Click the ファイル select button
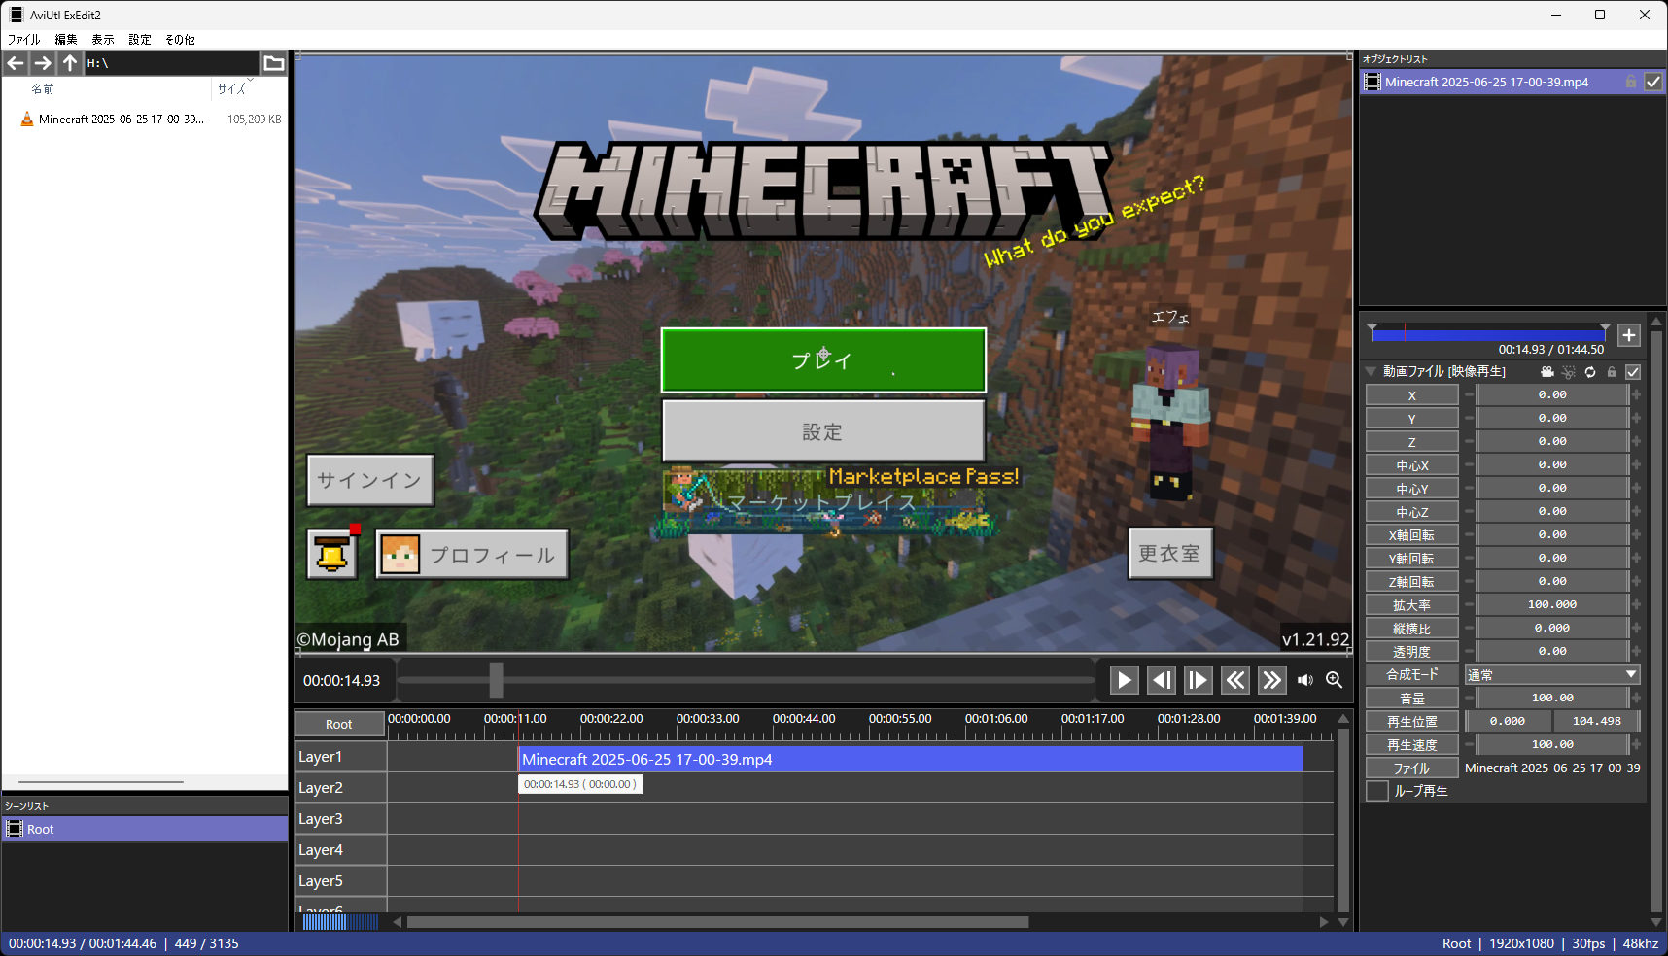The image size is (1668, 956). [1412, 768]
